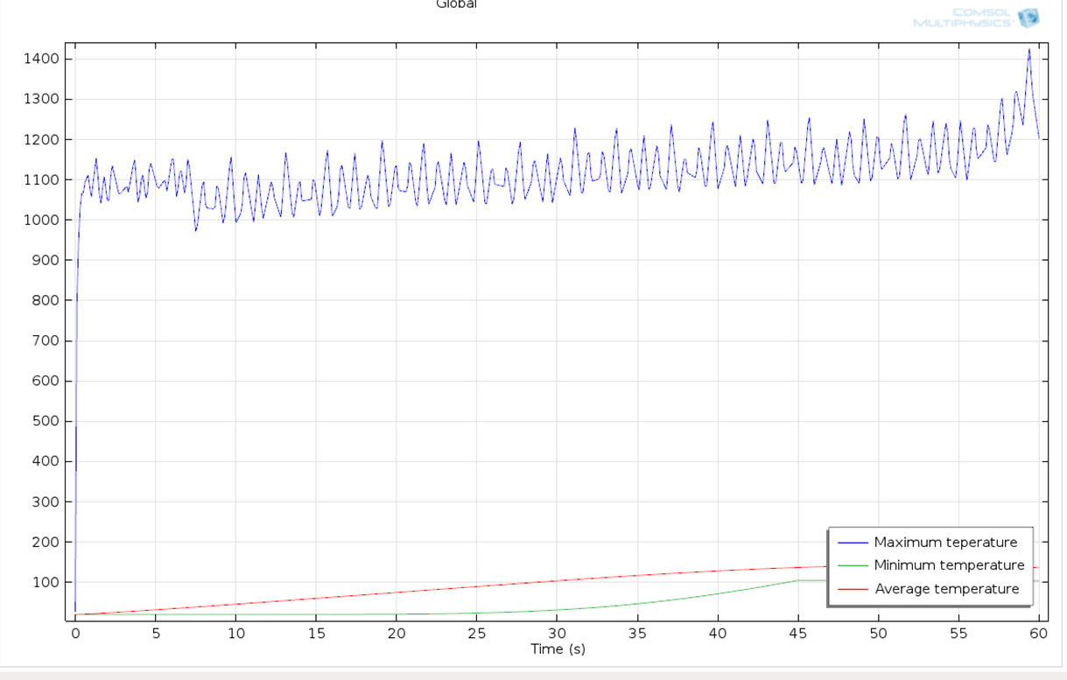Image resolution: width=1067 pixels, height=680 pixels.
Task: Click the 30 tick label on time axis
Action: 558,633
